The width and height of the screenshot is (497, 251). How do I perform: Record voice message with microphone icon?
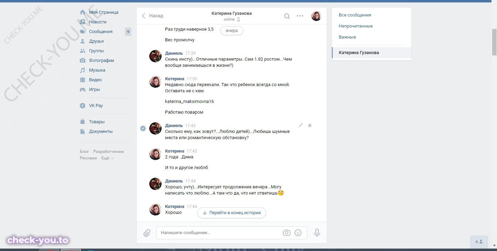tap(317, 233)
